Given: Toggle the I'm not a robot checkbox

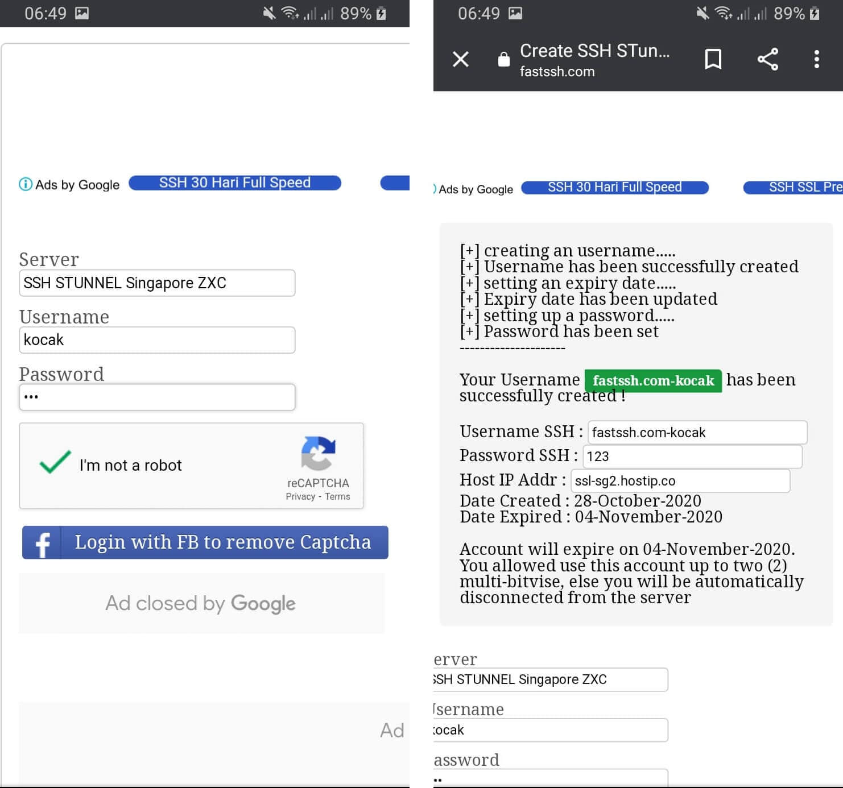Looking at the screenshot, I should coord(55,463).
